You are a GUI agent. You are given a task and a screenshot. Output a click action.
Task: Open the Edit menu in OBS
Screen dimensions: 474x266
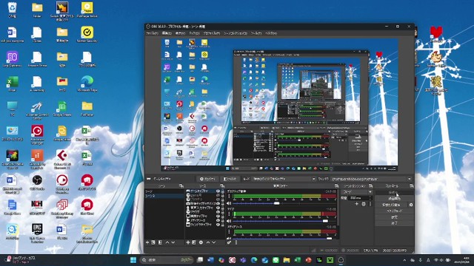(x=166, y=33)
